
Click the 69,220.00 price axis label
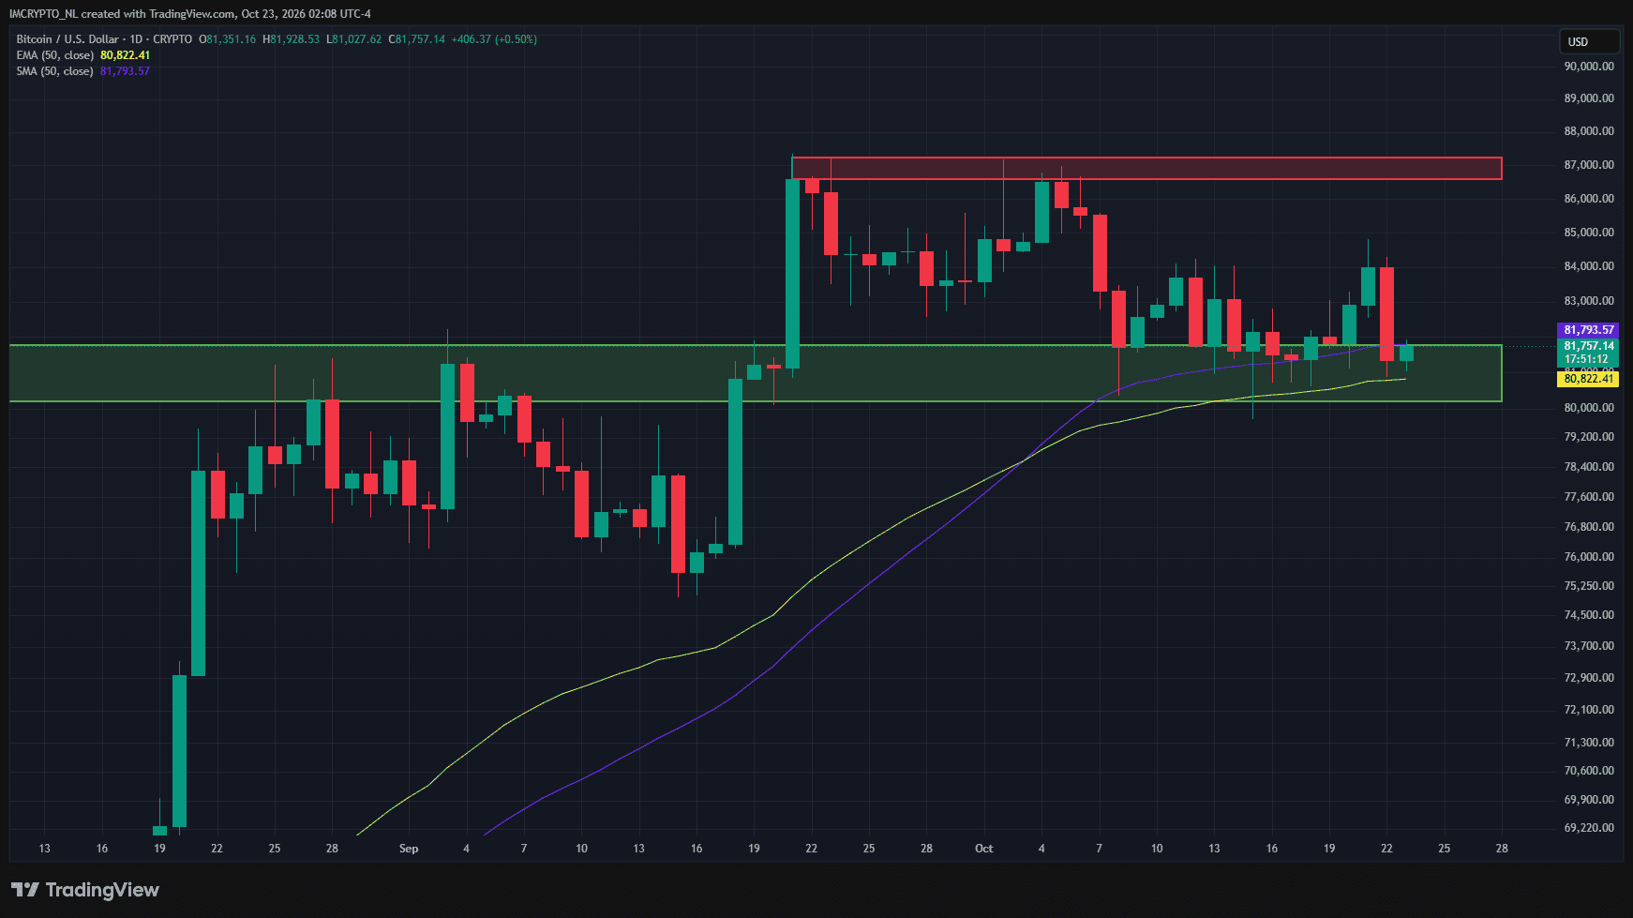1589,828
